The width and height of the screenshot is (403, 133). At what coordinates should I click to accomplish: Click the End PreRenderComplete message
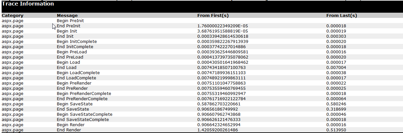click(82, 99)
